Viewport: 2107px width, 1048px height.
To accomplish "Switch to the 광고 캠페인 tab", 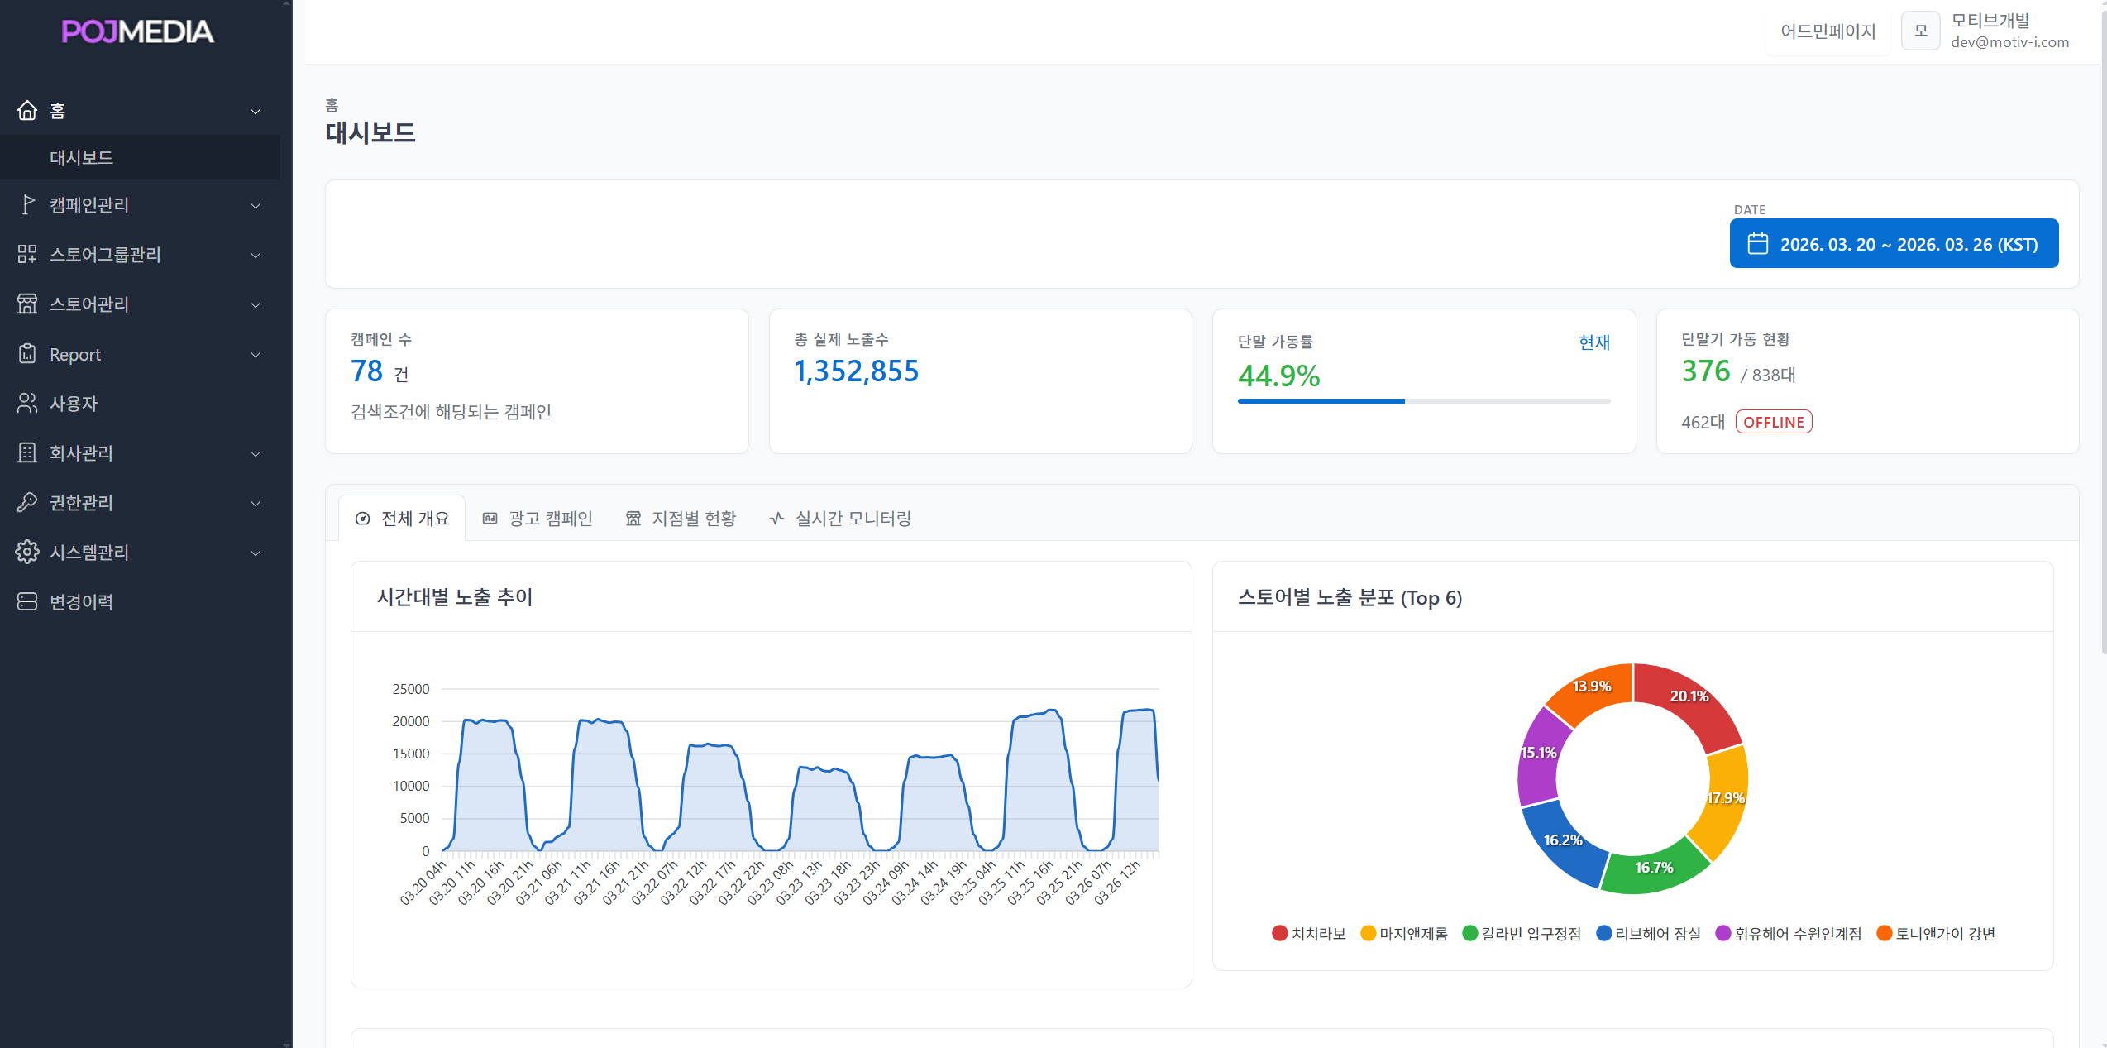I will (538, 518).
